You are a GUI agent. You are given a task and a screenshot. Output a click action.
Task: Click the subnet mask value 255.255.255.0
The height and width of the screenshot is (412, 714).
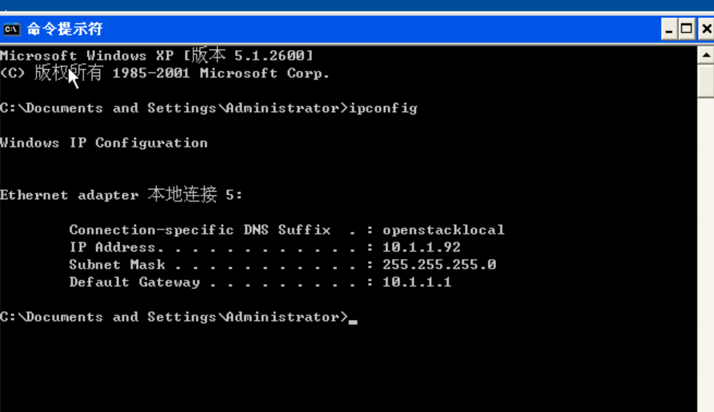pyautogui.click(x=439, y=264)
